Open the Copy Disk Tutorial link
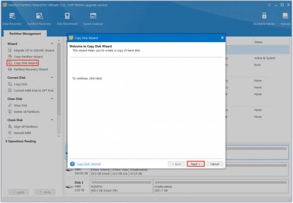The width and height of the screenshot is (293, 203). click(x=88, y=164)
